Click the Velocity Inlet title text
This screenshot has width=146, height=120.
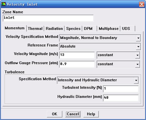click(22, 4)
